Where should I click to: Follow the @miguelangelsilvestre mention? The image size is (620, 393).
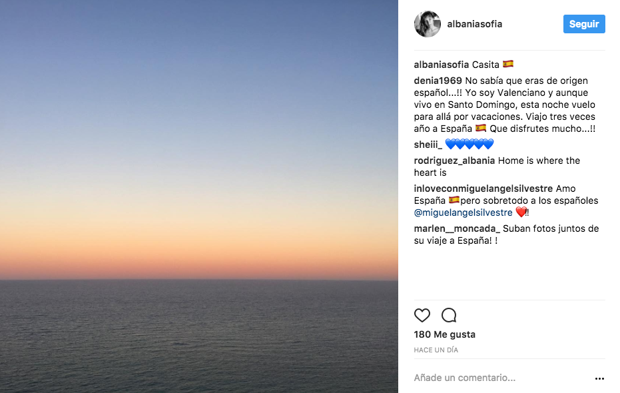tap(463, 212)
